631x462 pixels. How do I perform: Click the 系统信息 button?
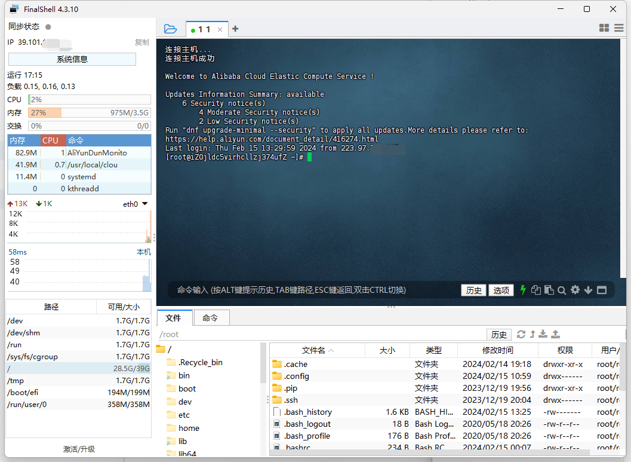(72, 59)
